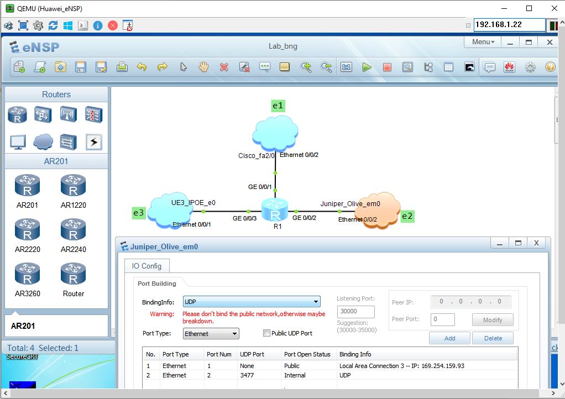The image size is (565, 399).
Task: Select the AR2220 router in the device panel
Action: pyautogui.click(x=27, y=228)
